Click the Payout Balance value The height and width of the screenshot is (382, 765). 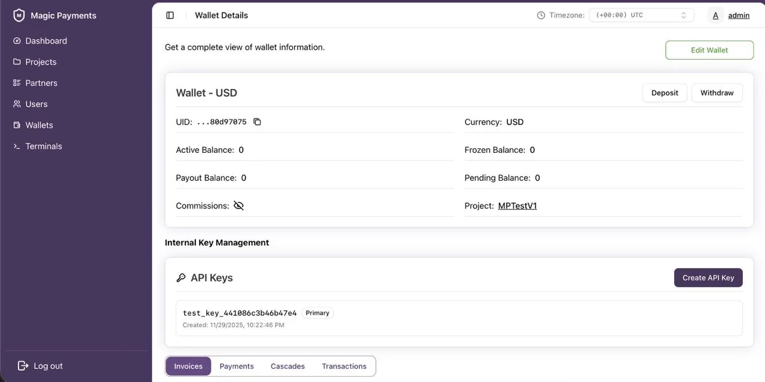point(243,178)
